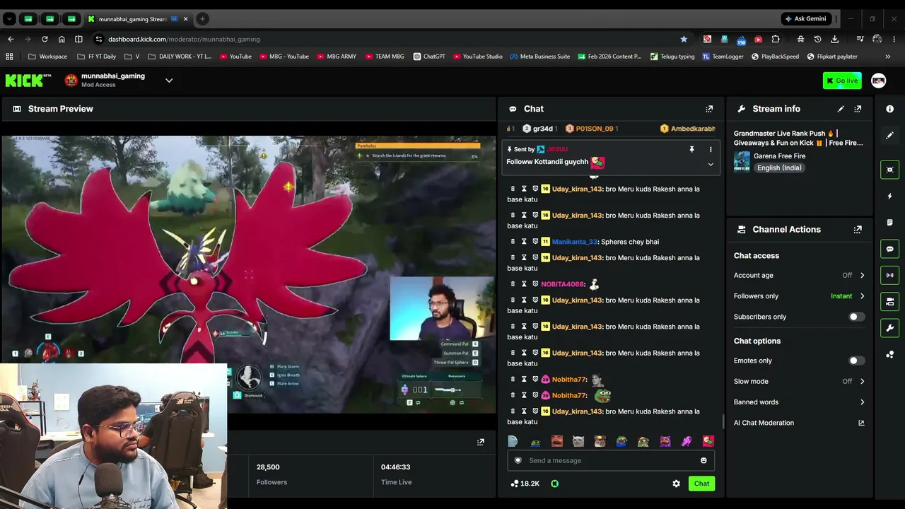
Task: Click the lightning bolt sidebar icon
Action: pos(890,196)
